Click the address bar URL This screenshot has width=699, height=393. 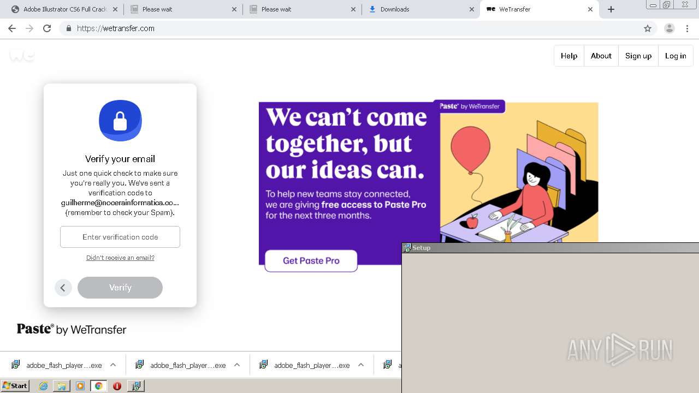pos(116,28)
